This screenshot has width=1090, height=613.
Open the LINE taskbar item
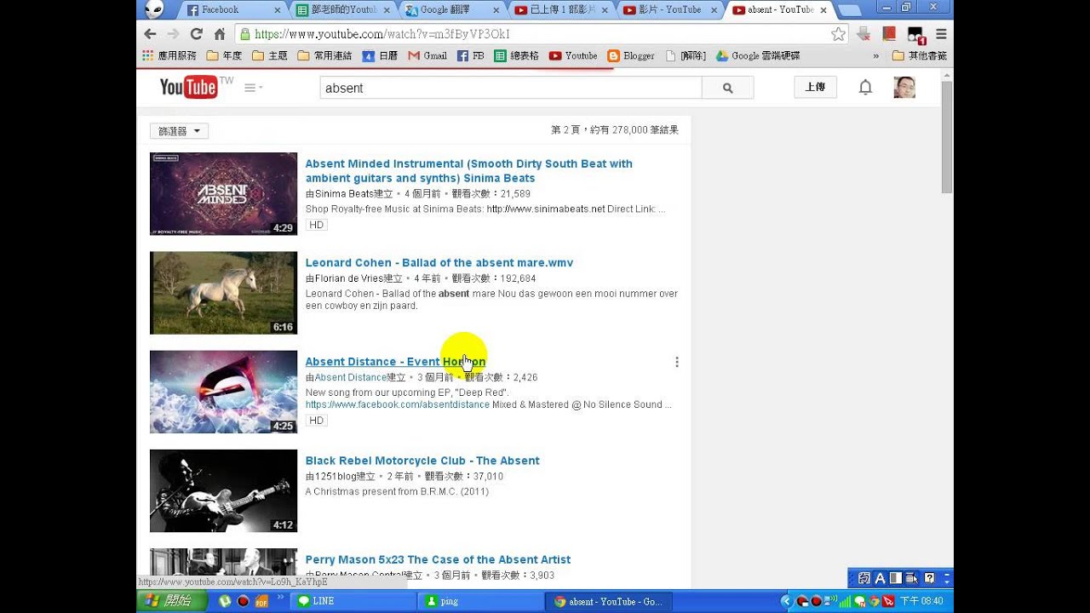tap(353, 601)
